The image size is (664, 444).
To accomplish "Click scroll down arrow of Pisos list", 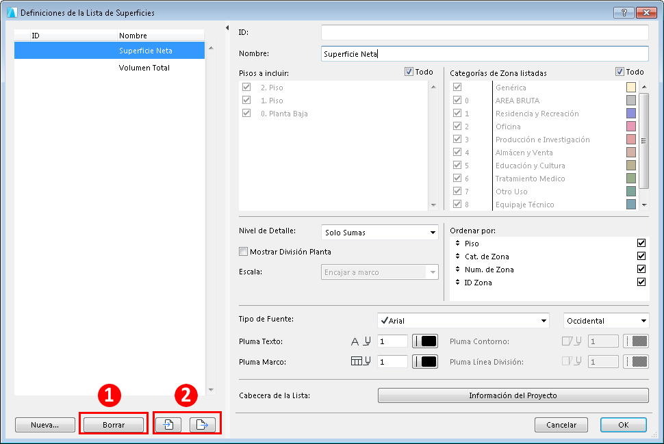I will click(433, 205).
